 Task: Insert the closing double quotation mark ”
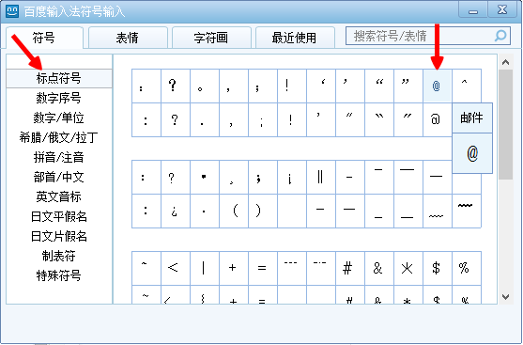click(x=408, y=86)
